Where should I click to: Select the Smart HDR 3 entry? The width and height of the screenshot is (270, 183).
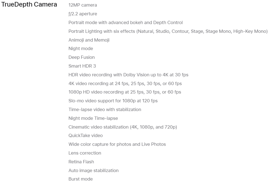coord(82,66)
